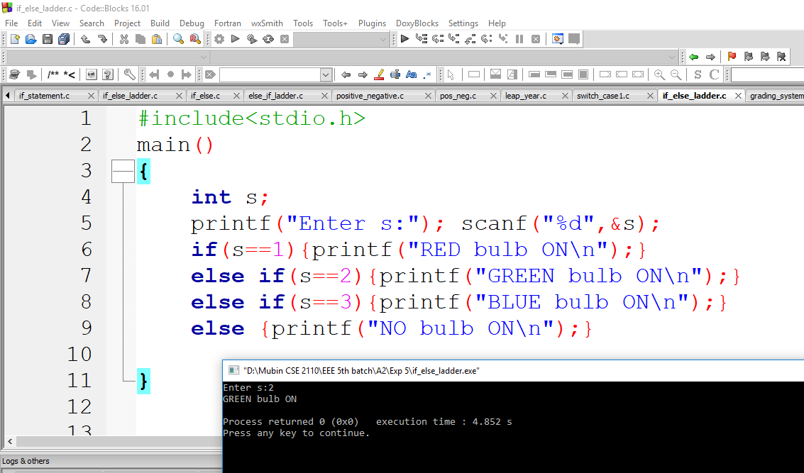804x473 pixels.
Task: Abort the build using the red X icon
Action: click(285, 39)
